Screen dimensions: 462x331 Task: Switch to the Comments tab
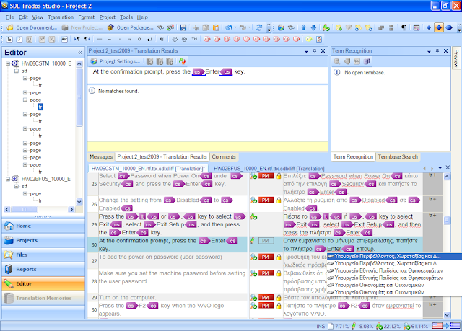224,156
